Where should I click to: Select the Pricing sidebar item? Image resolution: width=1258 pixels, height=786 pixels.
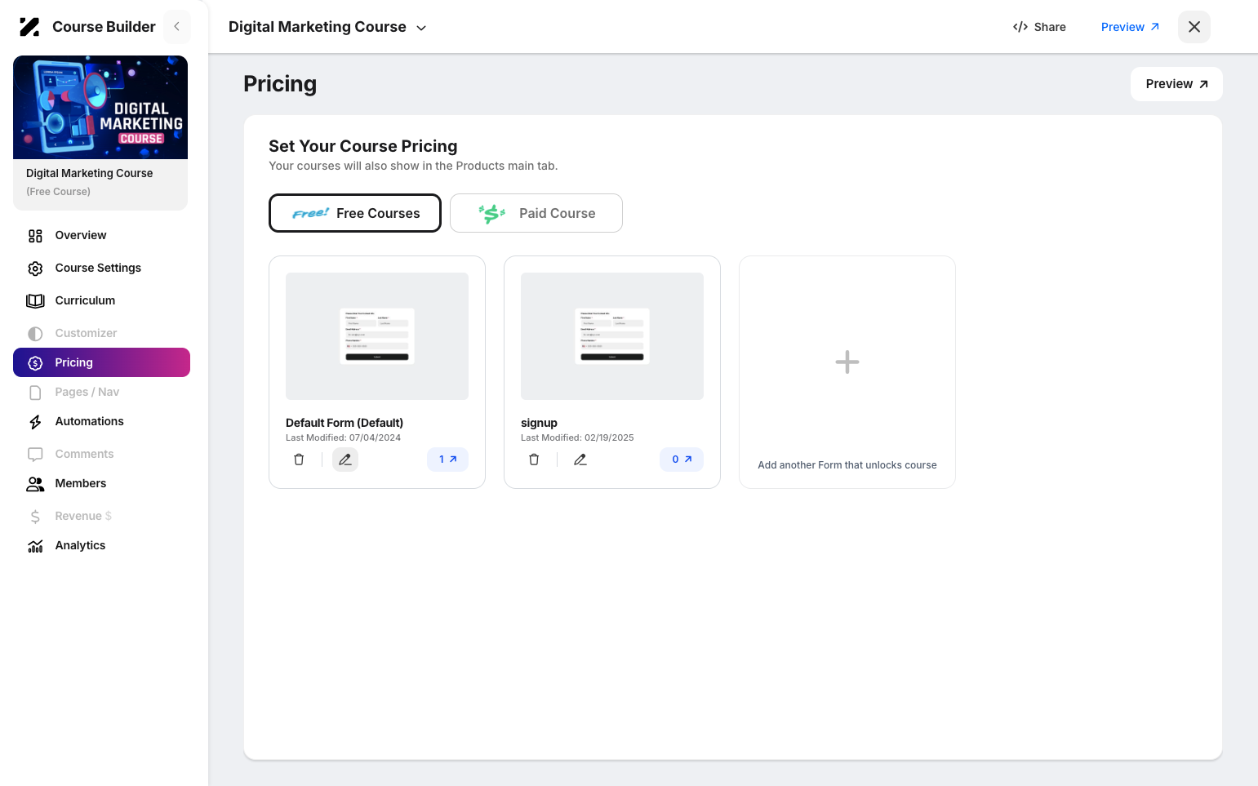click(x=101, y=362)
